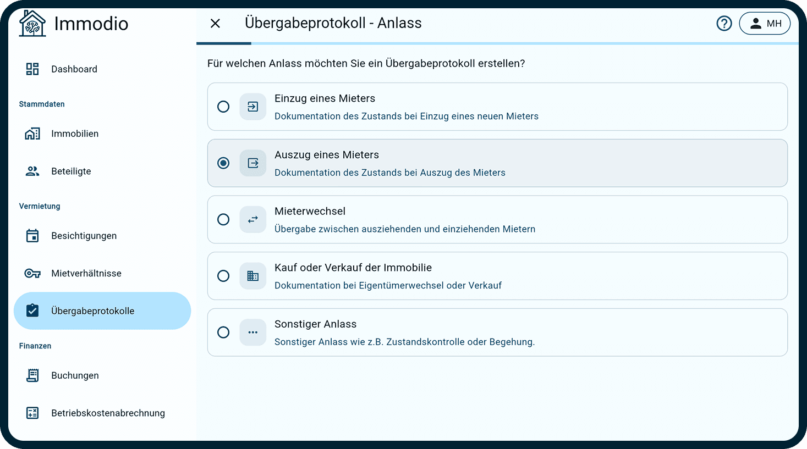Click the Besichtigungen calendar icon
Screen dimensions: 807x449
(32, 236)
